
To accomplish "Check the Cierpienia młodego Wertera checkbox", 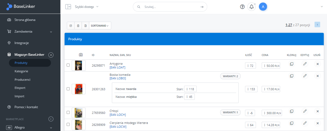I will pos(68,124).
